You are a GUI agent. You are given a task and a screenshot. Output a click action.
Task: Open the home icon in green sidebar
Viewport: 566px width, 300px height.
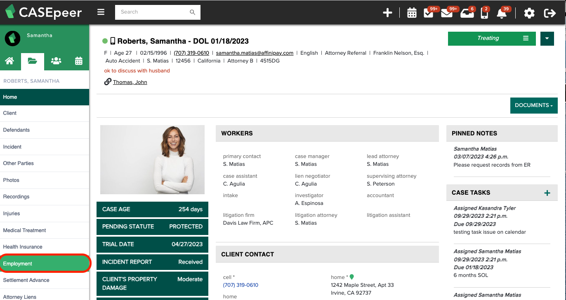[10, 60]
